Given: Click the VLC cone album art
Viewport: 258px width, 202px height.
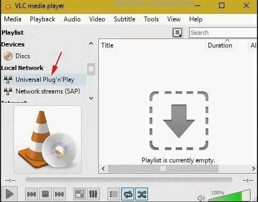Looking at the screenshot, I should (48, 139).
